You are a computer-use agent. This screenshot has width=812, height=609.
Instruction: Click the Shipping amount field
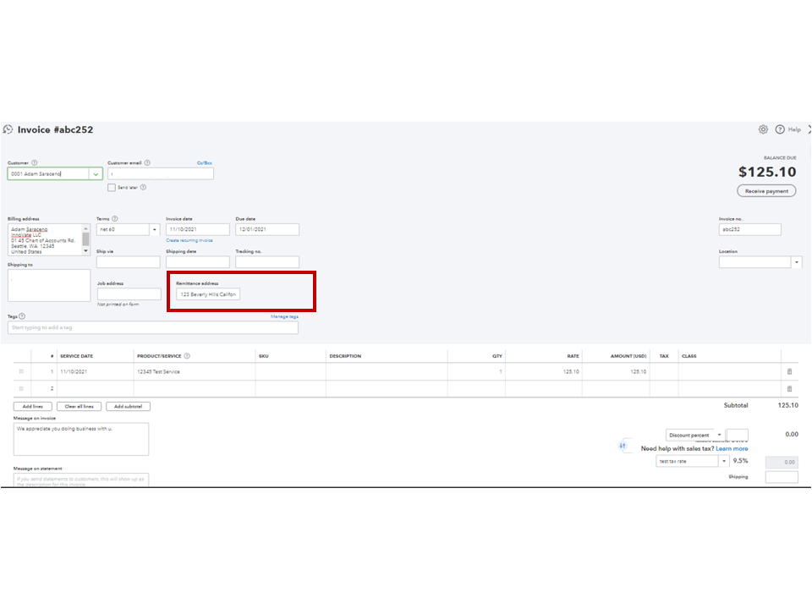click(x=782, y=477)
